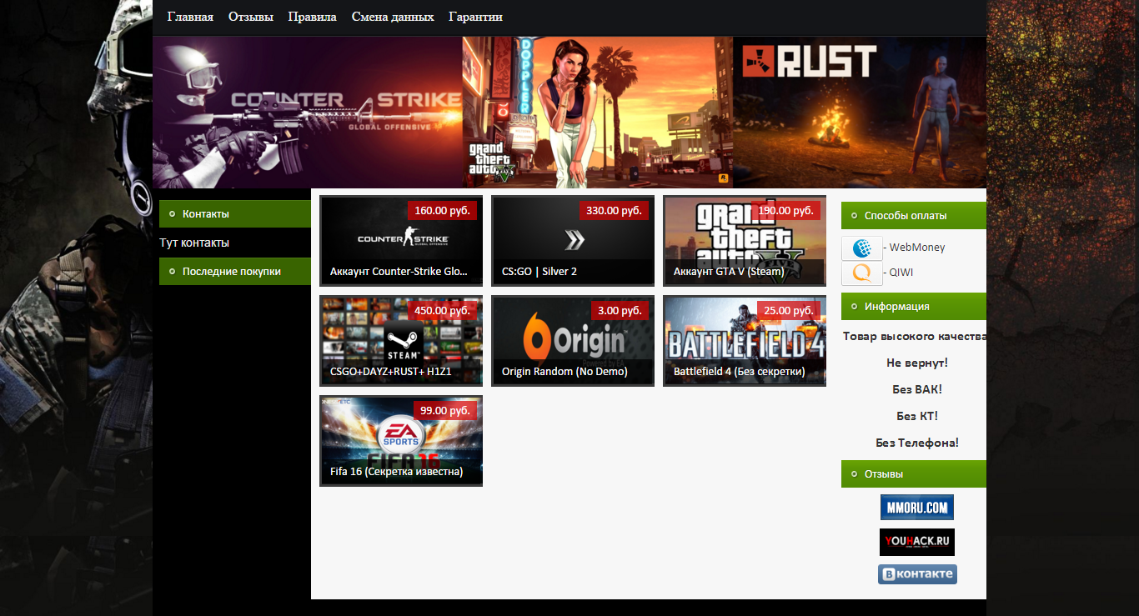Click the Counter-Strike Global Offensive banner
The image size is (1139, 616).
click(x=308, y=113)
